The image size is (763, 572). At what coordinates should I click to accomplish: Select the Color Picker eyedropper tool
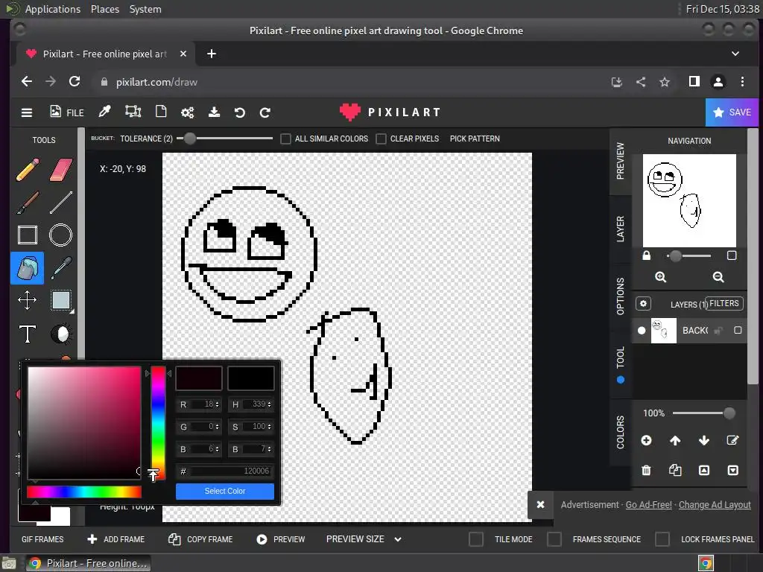click(x=61, y=268)
